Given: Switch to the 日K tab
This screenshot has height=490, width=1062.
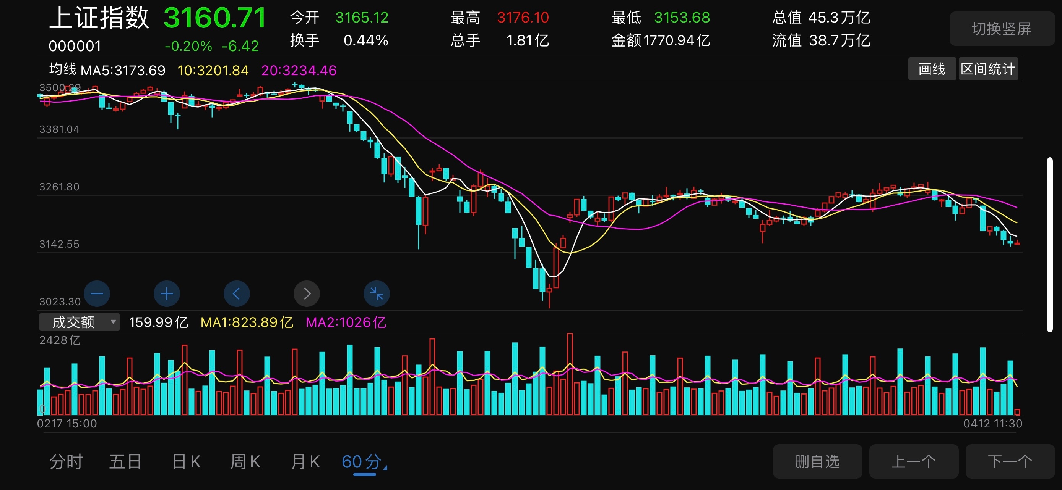Looking at the screenshot, I should tap(186, 462).
